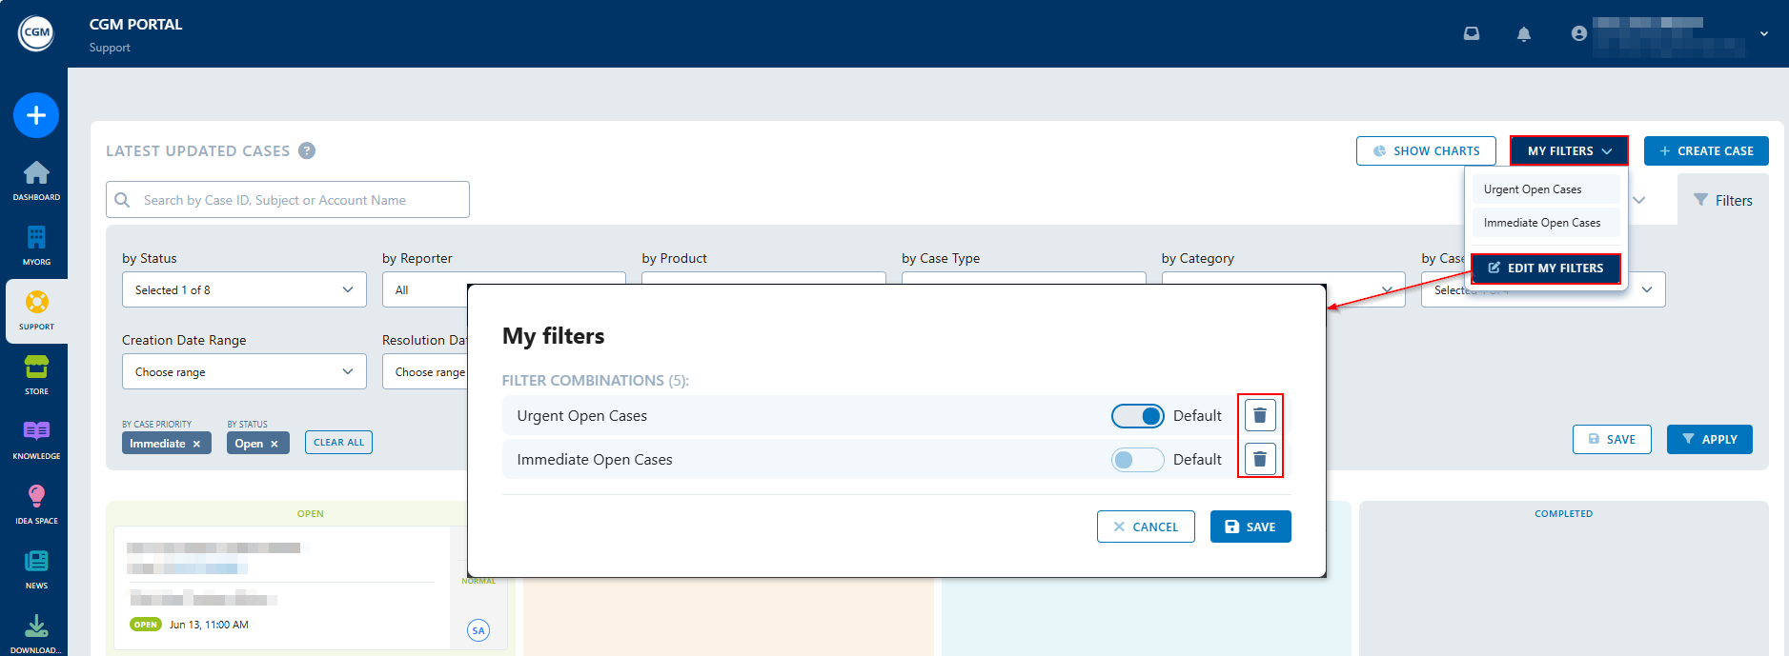Open the inbox tray icon

(1471, 33)
